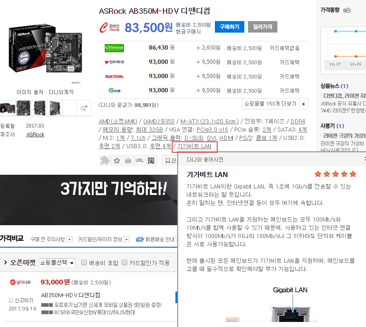366x327 pixels.
Task: Open the 기가비트 LAN spec link
Action: click(x=194, y=146)
